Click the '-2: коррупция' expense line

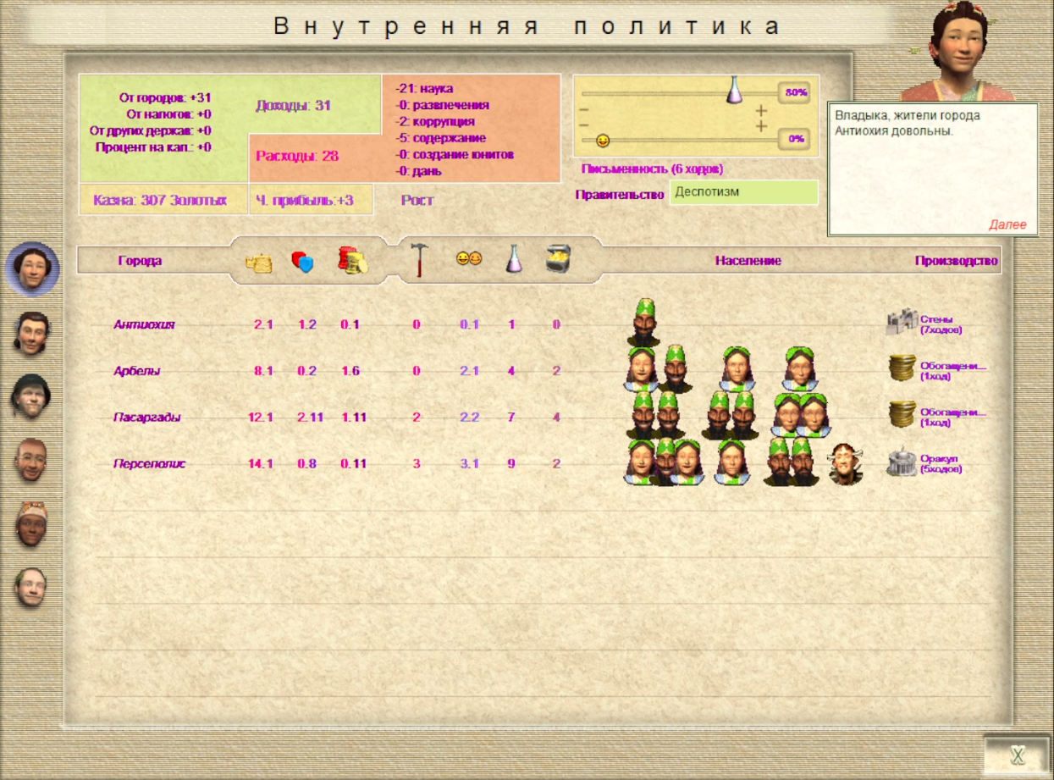coord(434,121)
